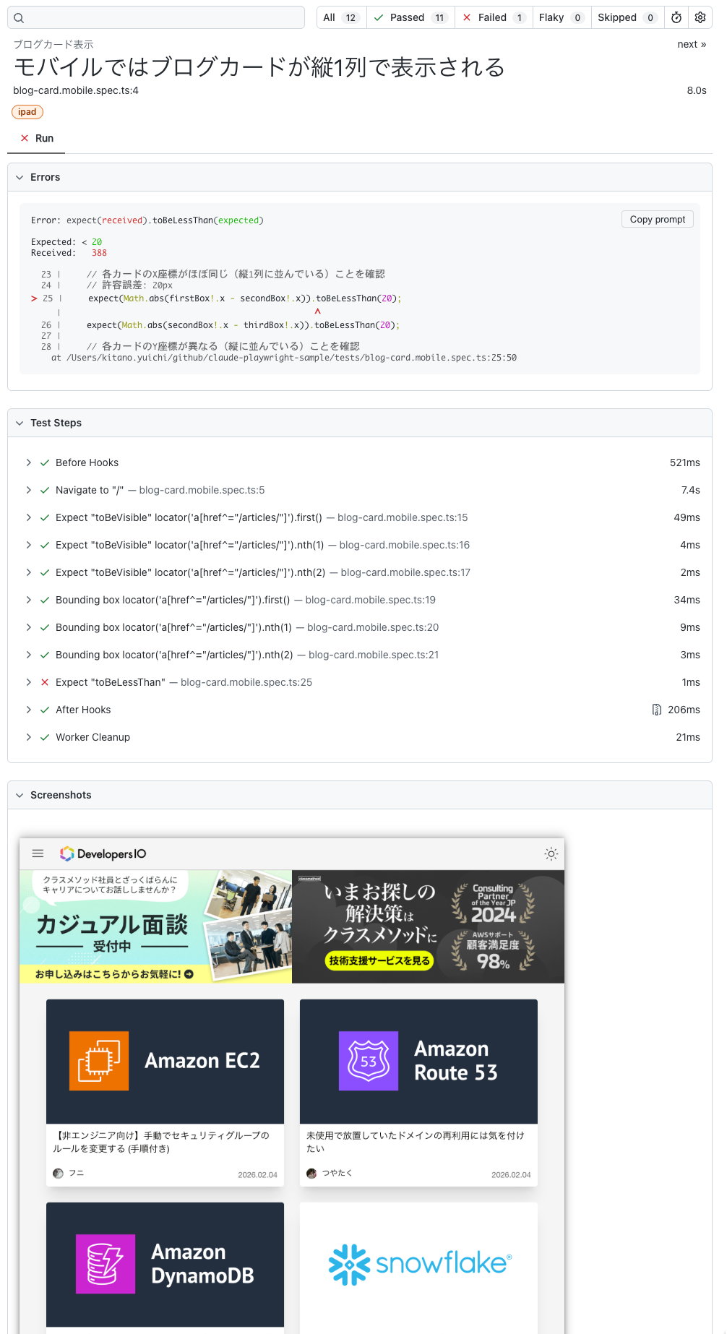Viewport: 727px width, 1334px height.
Task: Click blog-card.mobile.spec.ts:4 file text
Action: 76,90
